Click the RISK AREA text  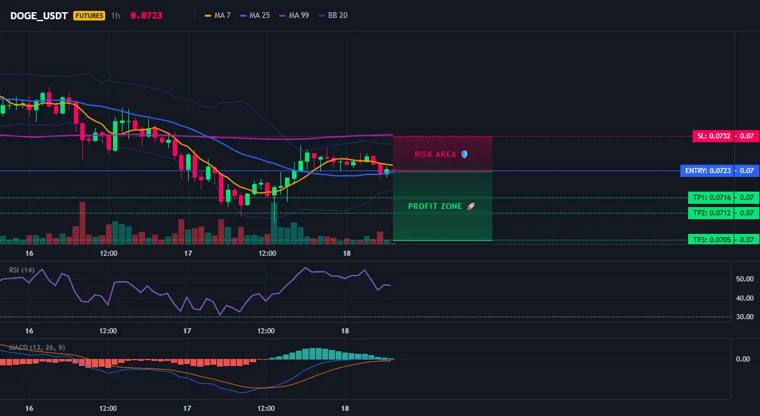click(x=435, y=154)
